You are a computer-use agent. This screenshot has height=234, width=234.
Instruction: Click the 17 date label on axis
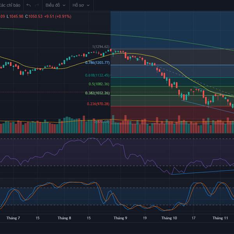[x=193, y=218]
